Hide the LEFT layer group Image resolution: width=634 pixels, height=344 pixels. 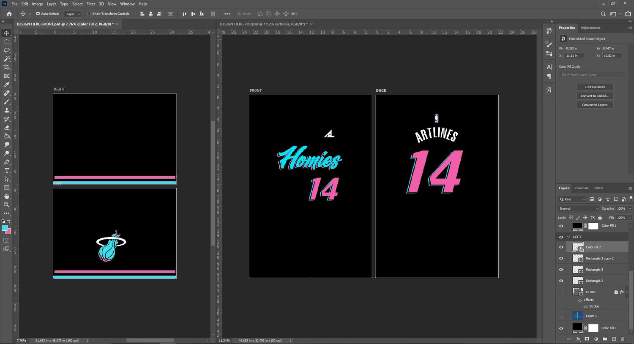point(561,237)
